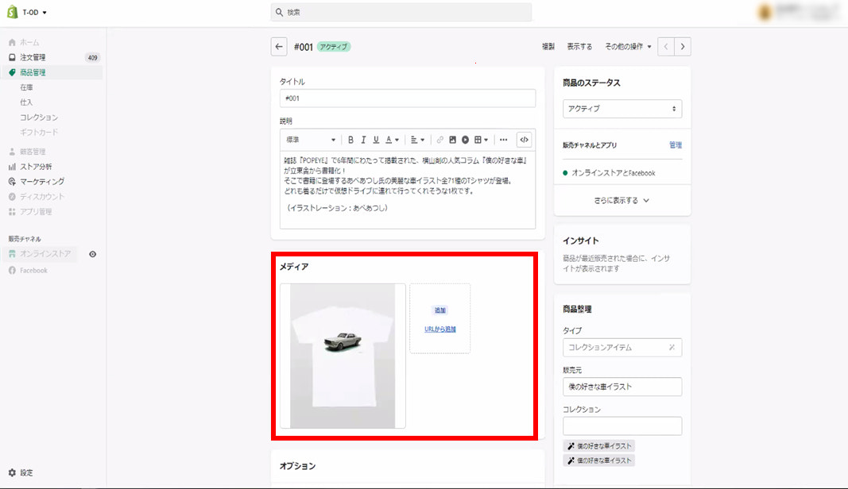Open the text alignment dropdown
This screenshot has height=489, width=848.
tap(417, 140)
